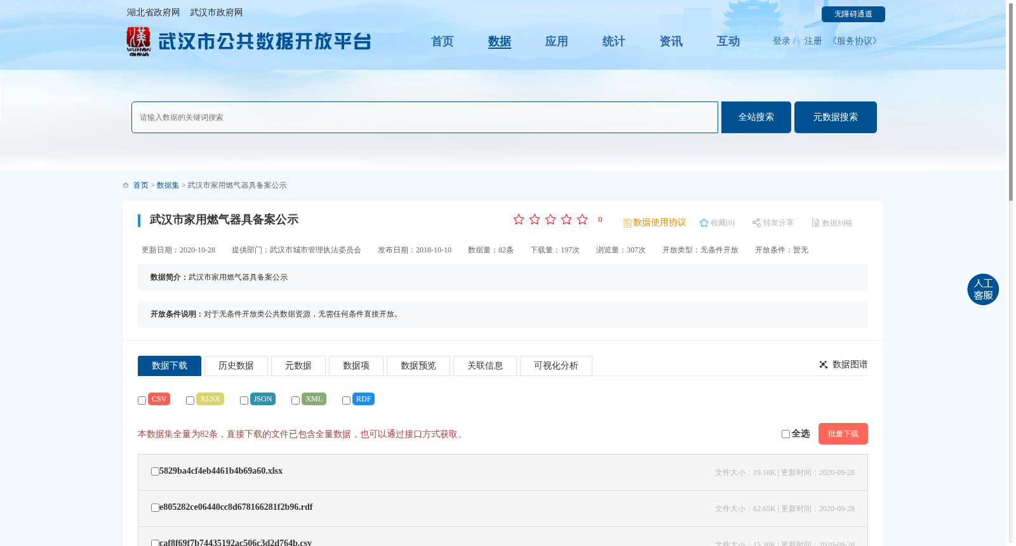
Task: Select the caf8f69f7b74435192ac506c3d2d764b.csv file checkbox
Action: tap(155, 543)
